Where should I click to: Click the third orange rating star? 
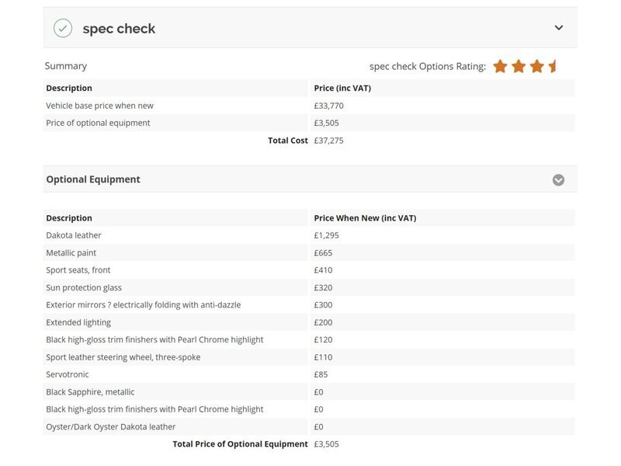tap(536, 66)
